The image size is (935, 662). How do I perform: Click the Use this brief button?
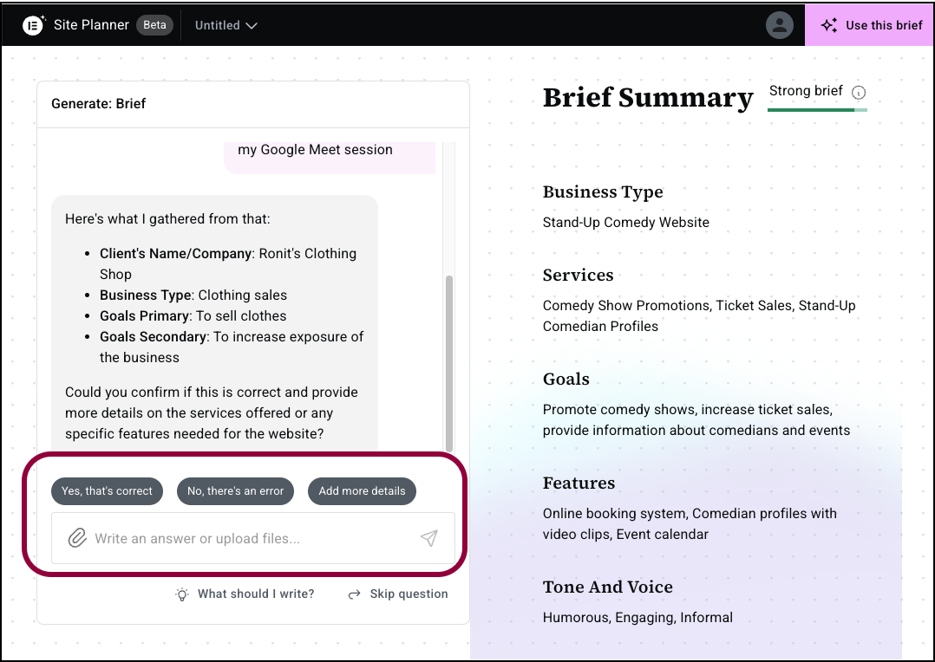869,25
